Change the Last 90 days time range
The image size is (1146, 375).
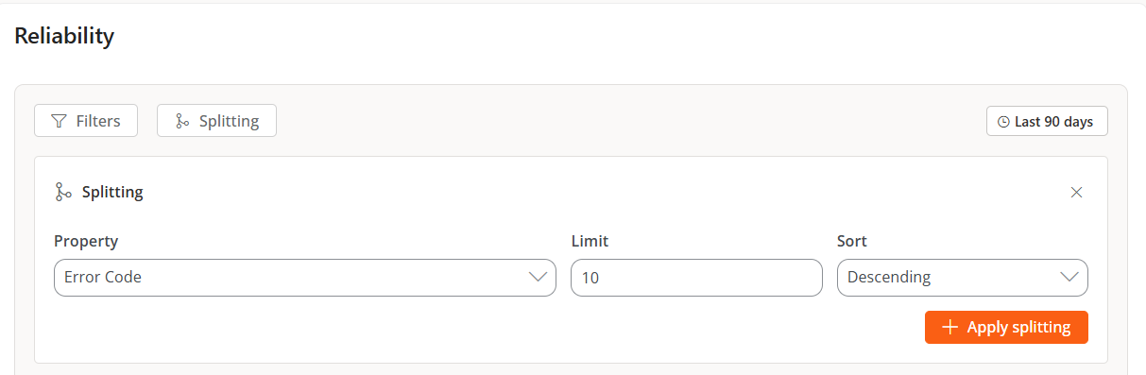[1047, 122]
